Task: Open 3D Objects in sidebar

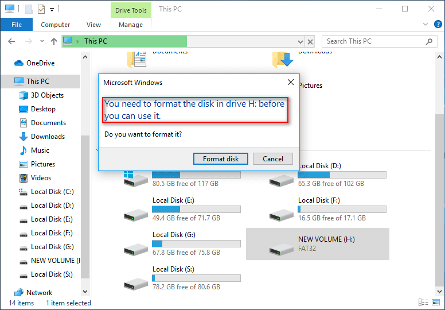Action: pos(47,95)
